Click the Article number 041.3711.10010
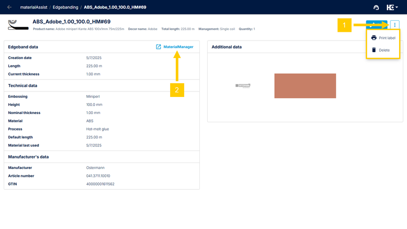 (x=98, y=176)
